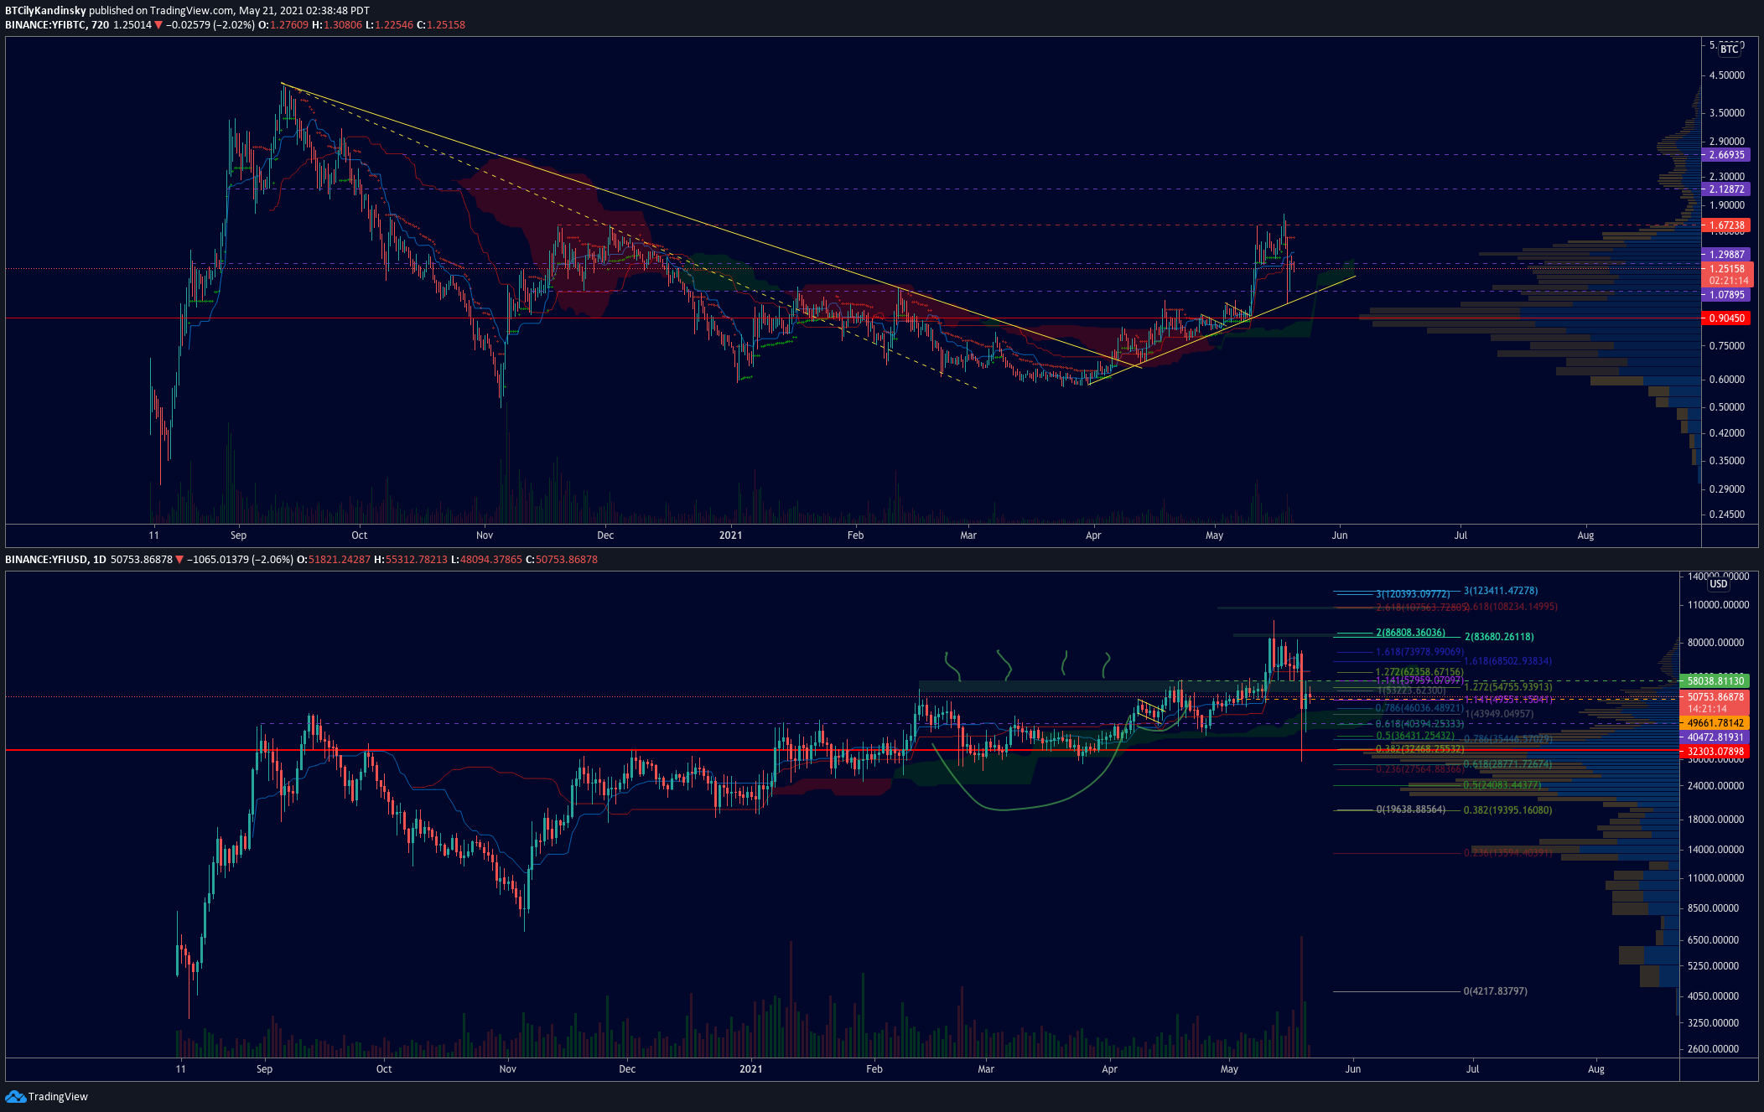Click the 2(83680.26118) Fibonacci level label
This screenshot has width=1764, height=1112.
coord(1499,637)
